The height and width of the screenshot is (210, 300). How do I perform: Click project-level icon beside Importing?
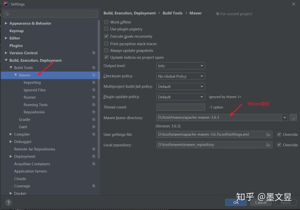94,82
